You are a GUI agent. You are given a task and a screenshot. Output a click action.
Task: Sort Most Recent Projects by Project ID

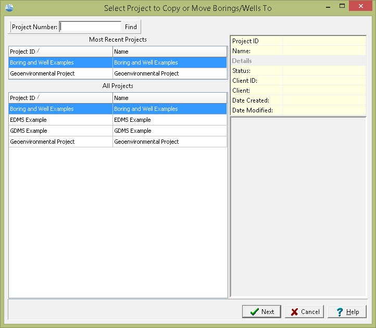point(60,52)
